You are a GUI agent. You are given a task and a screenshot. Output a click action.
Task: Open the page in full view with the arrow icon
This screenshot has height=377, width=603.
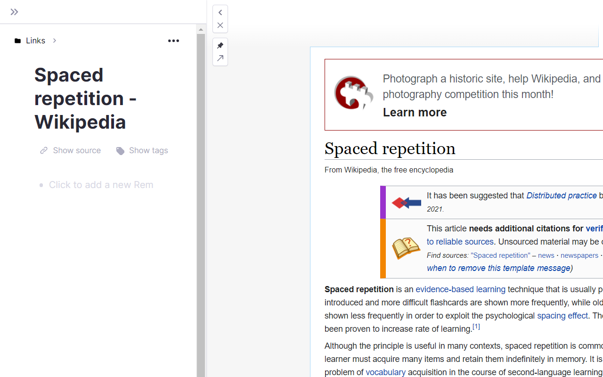tap(220, 58)
